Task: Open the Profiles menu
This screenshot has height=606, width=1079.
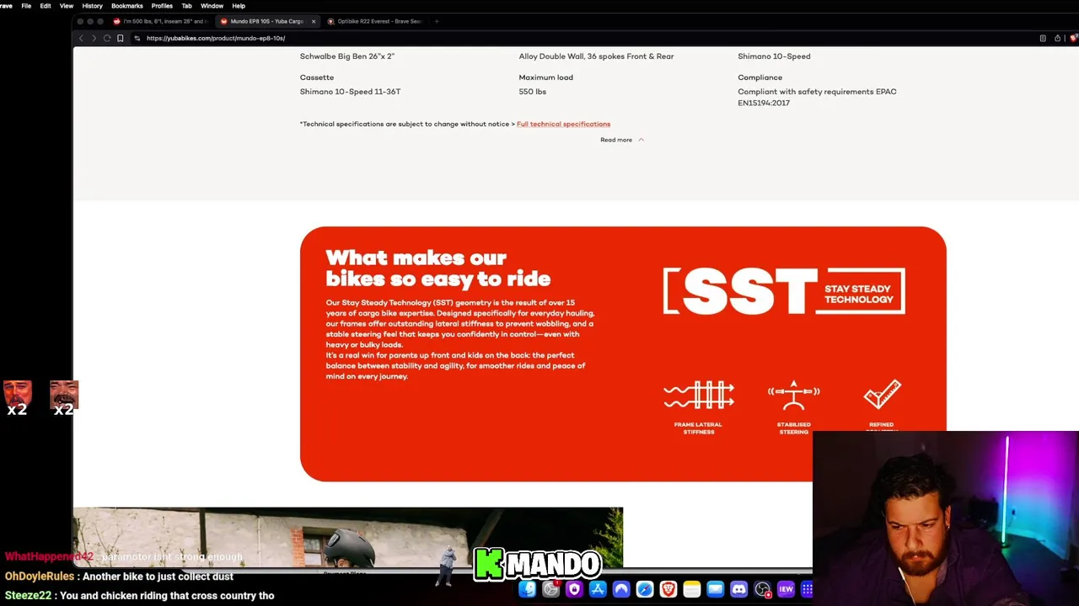Action: 162,6
